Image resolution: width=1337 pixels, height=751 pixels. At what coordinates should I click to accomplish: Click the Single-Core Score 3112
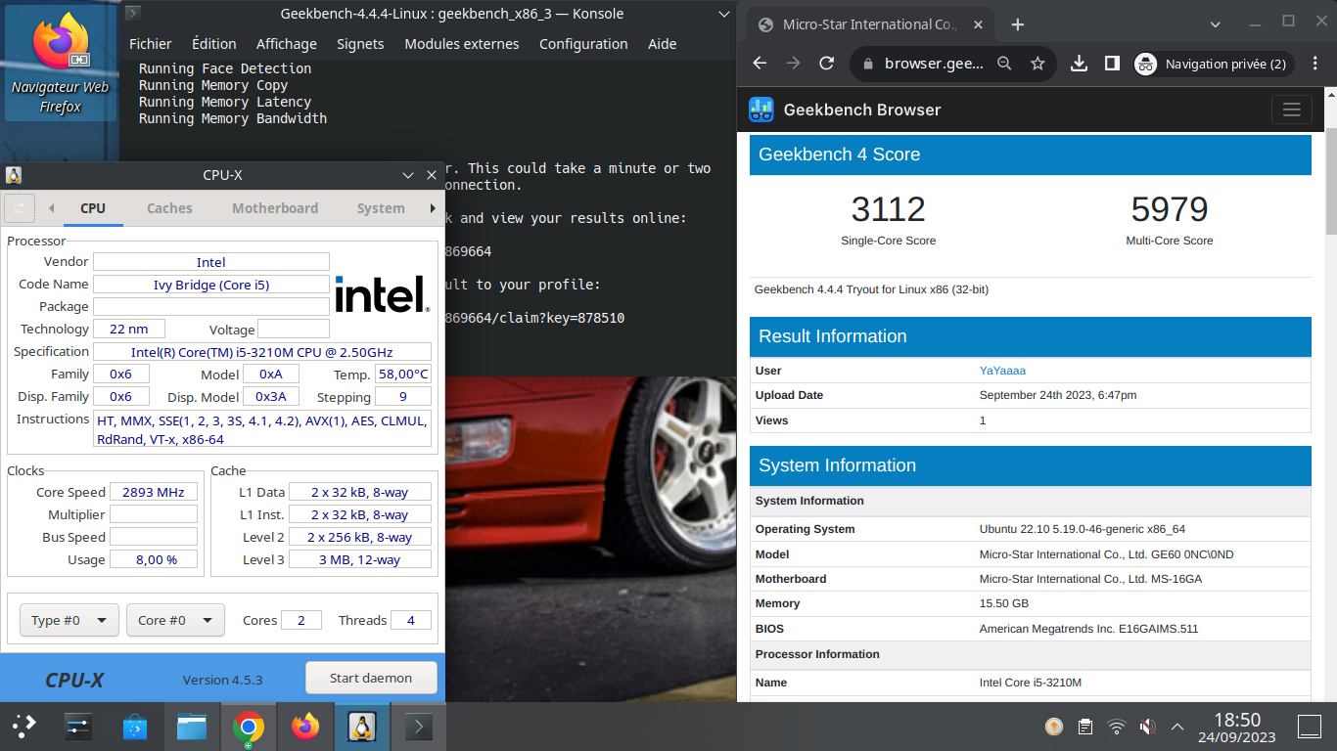coord(888,210)
